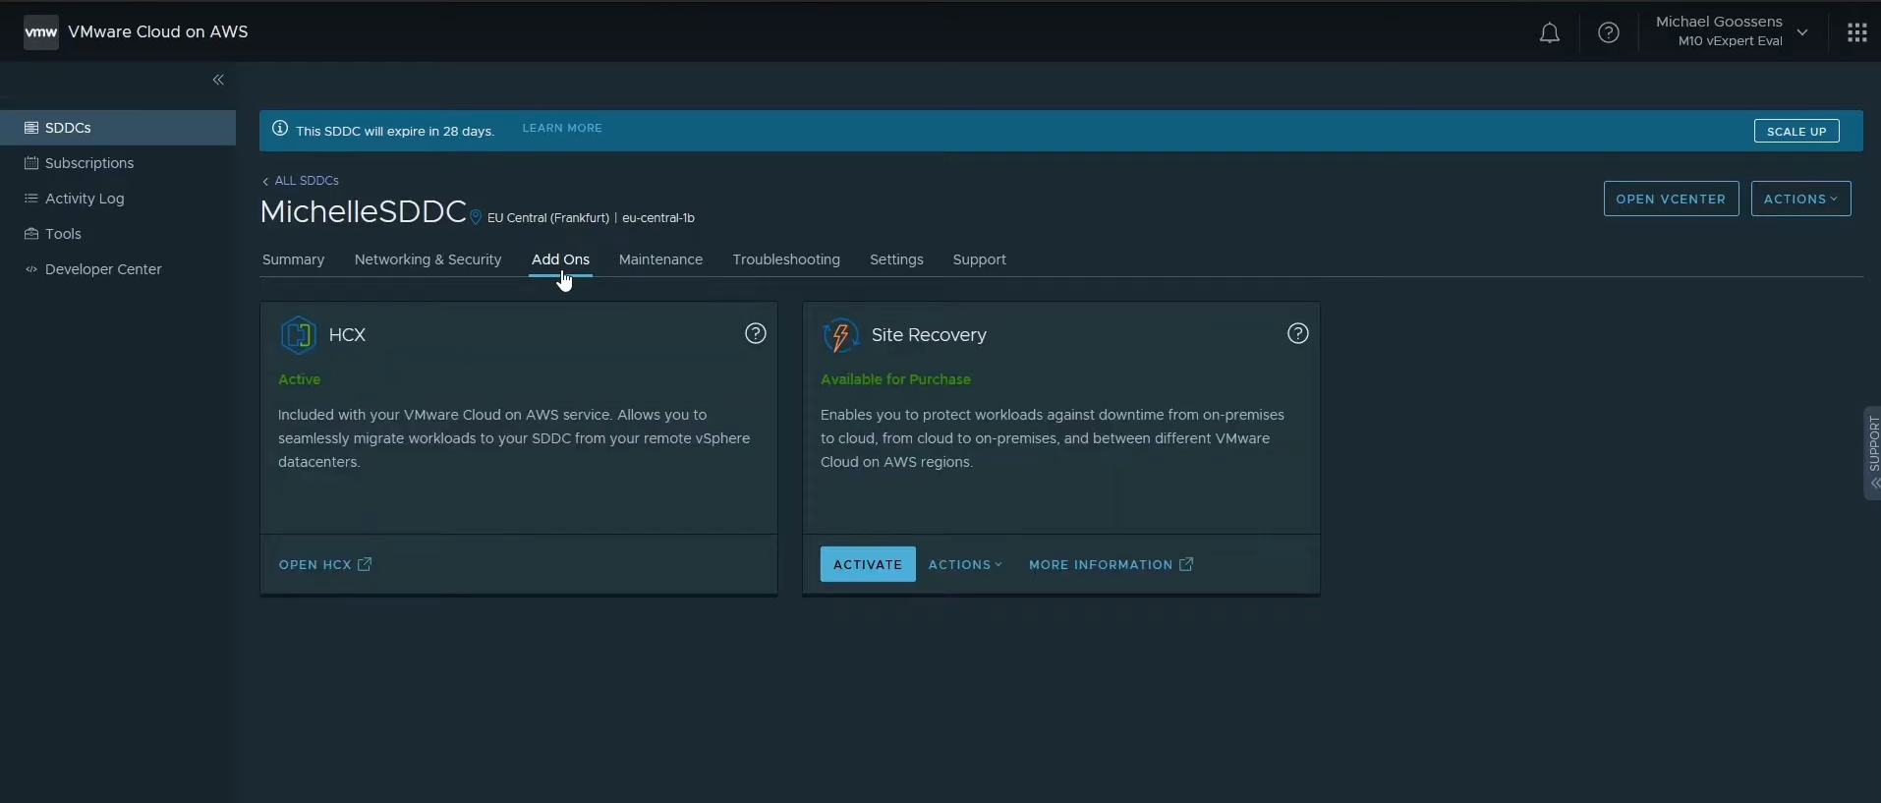Click the MichelleSDDC title

click(x=363, y=211)
